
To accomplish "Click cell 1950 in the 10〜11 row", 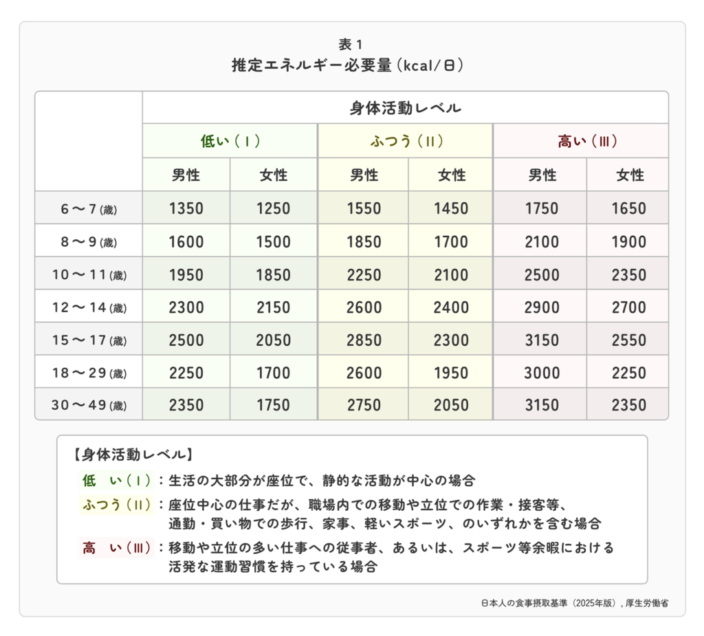I will (186, 275).
